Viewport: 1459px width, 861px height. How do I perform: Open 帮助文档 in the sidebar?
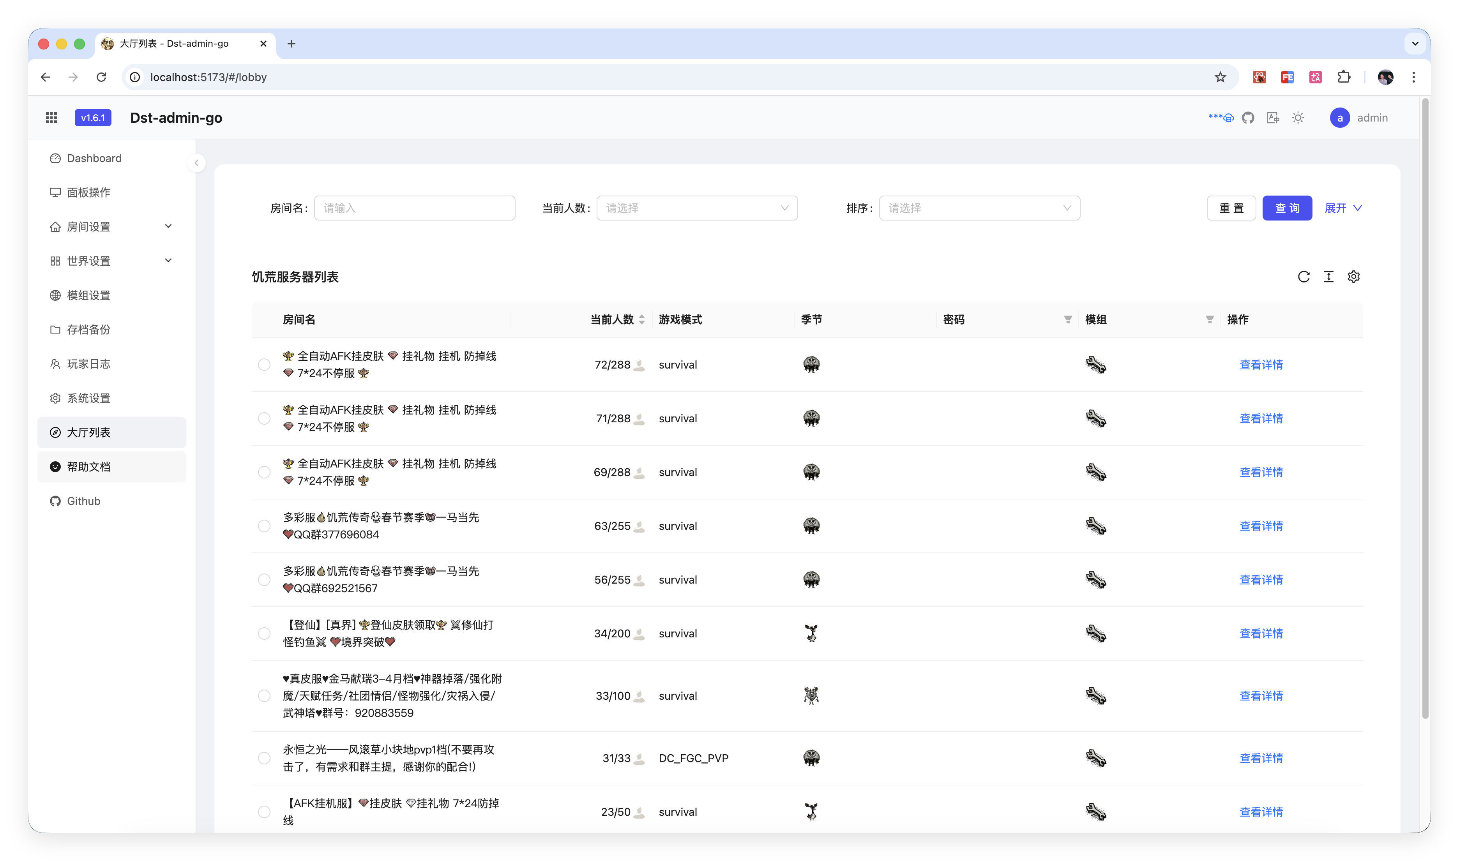[x=111, y=466]
